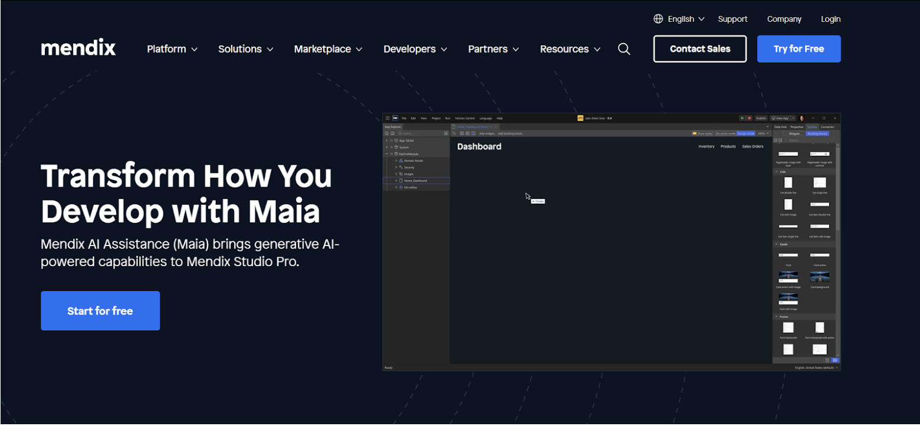Open the Platform dropdown menu
Viewport: 920px width, 426px height.
[172, 49]
